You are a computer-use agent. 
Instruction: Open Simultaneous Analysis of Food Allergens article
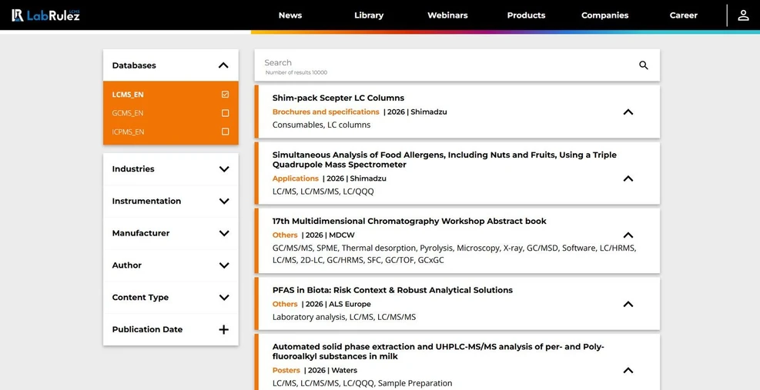[x=444, y=159]
